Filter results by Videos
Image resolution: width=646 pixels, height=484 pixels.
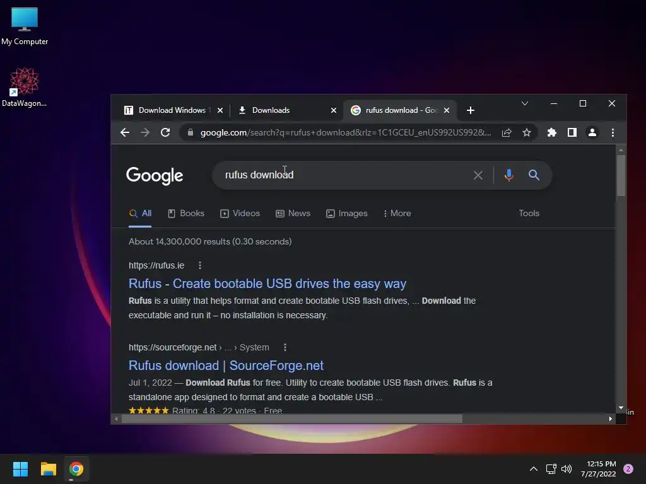click(240, 213)
